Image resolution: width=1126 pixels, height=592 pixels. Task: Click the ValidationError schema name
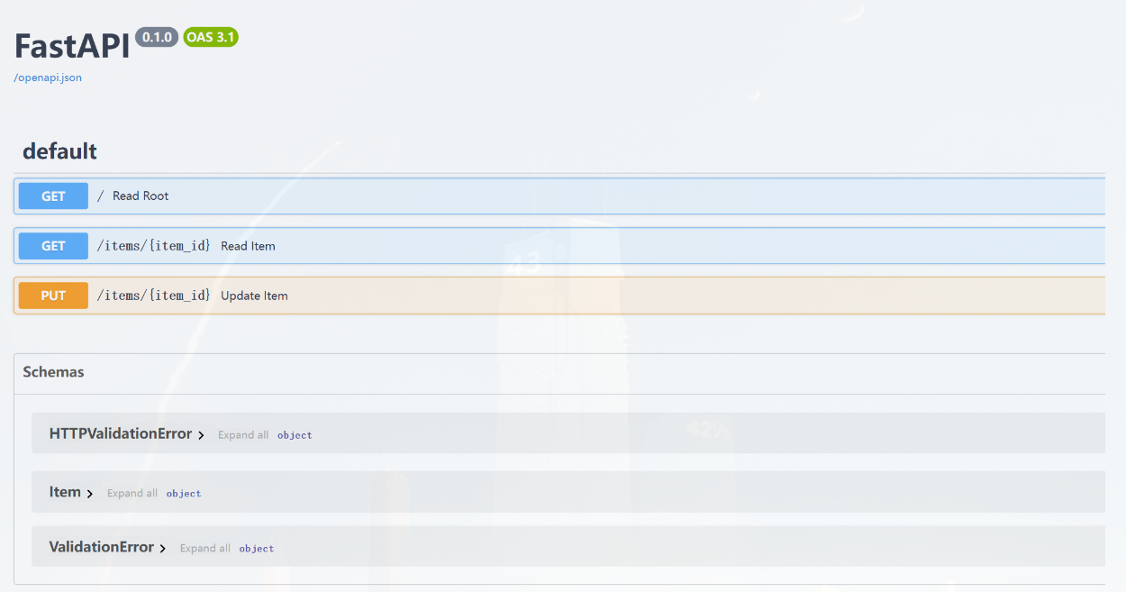(x=102, y=547)
